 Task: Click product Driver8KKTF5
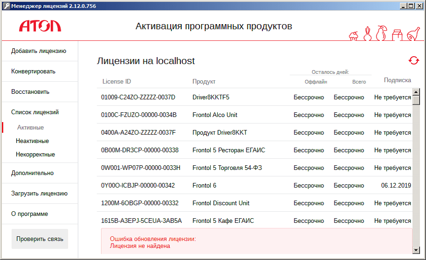coord(211,97)
